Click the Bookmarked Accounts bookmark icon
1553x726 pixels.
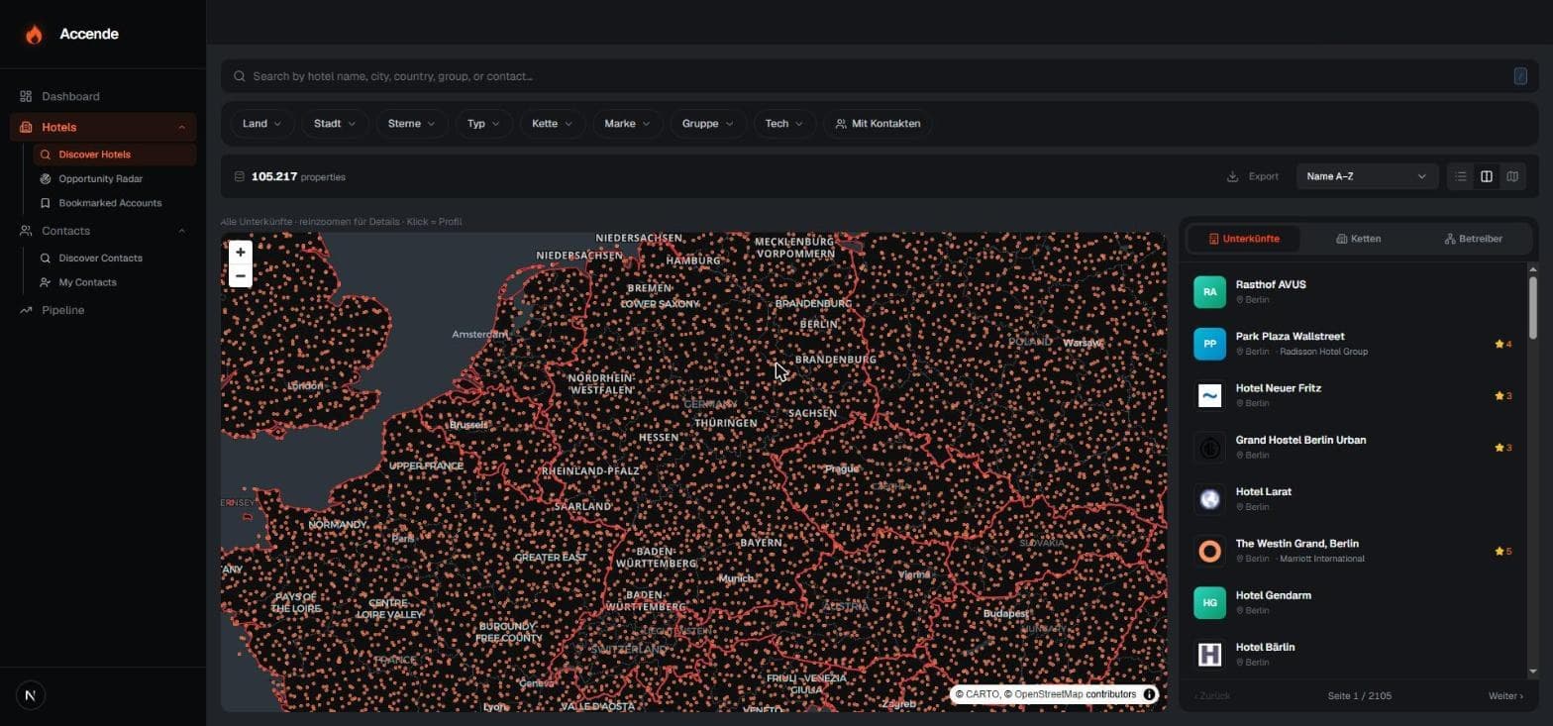pyautogui.click(x=46, y=203)
